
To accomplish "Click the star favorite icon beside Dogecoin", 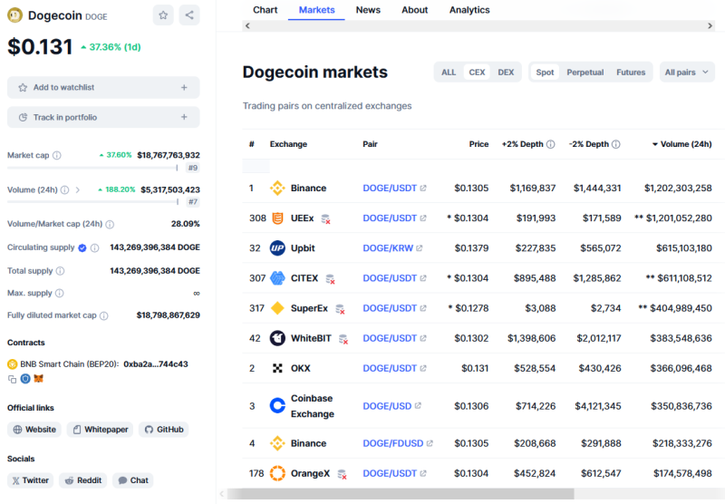I will (163, 15).
